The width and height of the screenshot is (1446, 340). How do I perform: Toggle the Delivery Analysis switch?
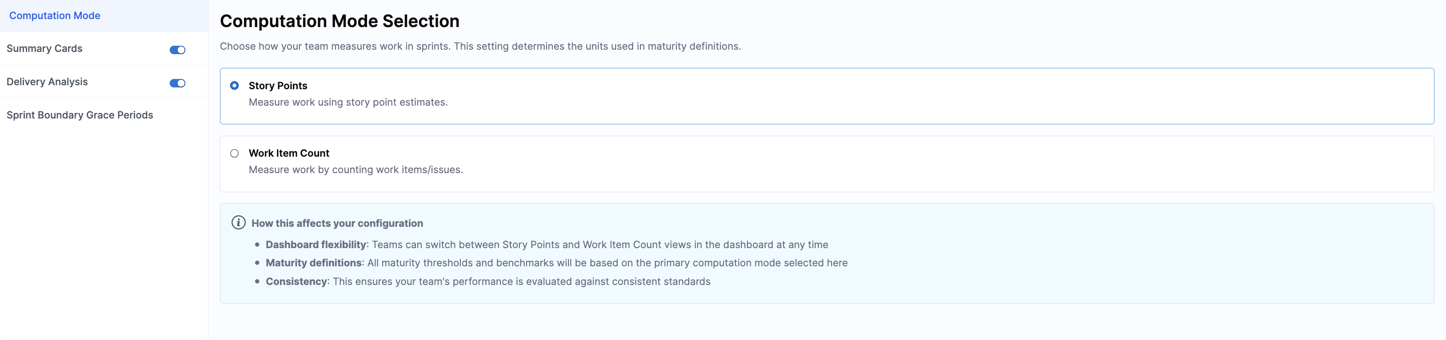point(177,83)
